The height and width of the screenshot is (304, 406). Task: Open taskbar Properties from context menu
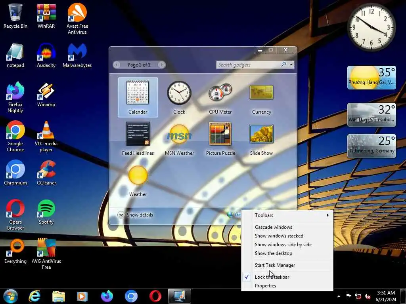[287, 286]
